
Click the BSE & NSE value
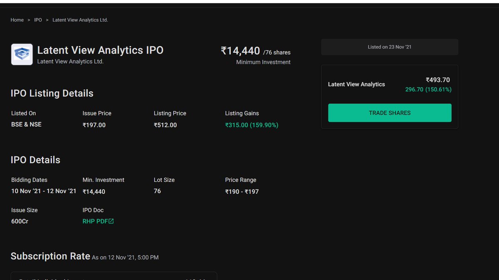coord(26,124)
